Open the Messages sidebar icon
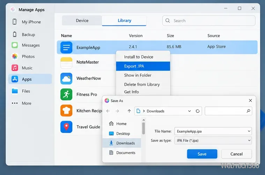This screenshot has height=175, width=265. 15,45
